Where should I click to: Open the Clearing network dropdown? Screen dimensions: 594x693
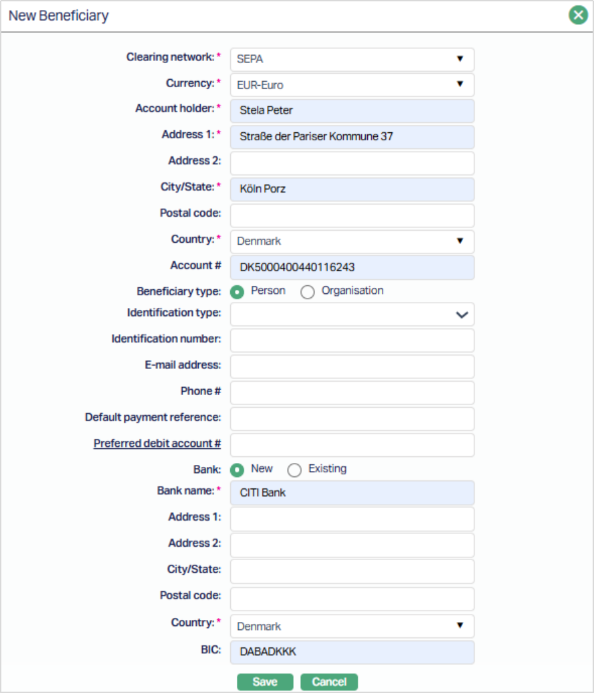pyautogui.click(x=352, y=59)
